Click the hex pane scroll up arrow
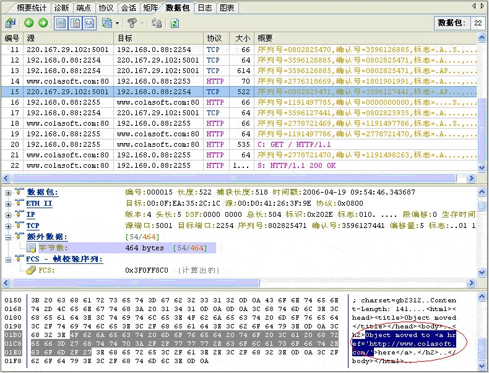The image size is (489, 373). pos(482,297)
